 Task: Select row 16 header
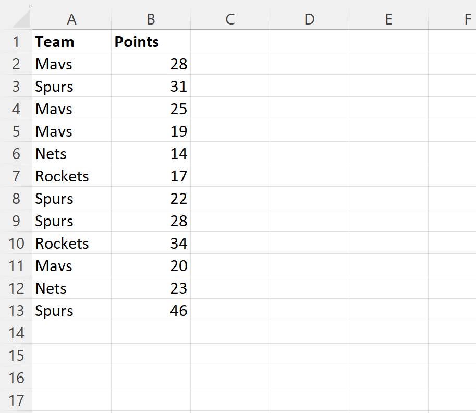click(16, 378)
